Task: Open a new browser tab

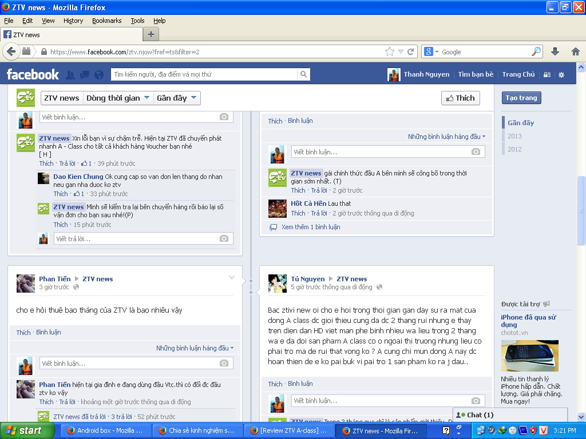Action: click(151, 34)
